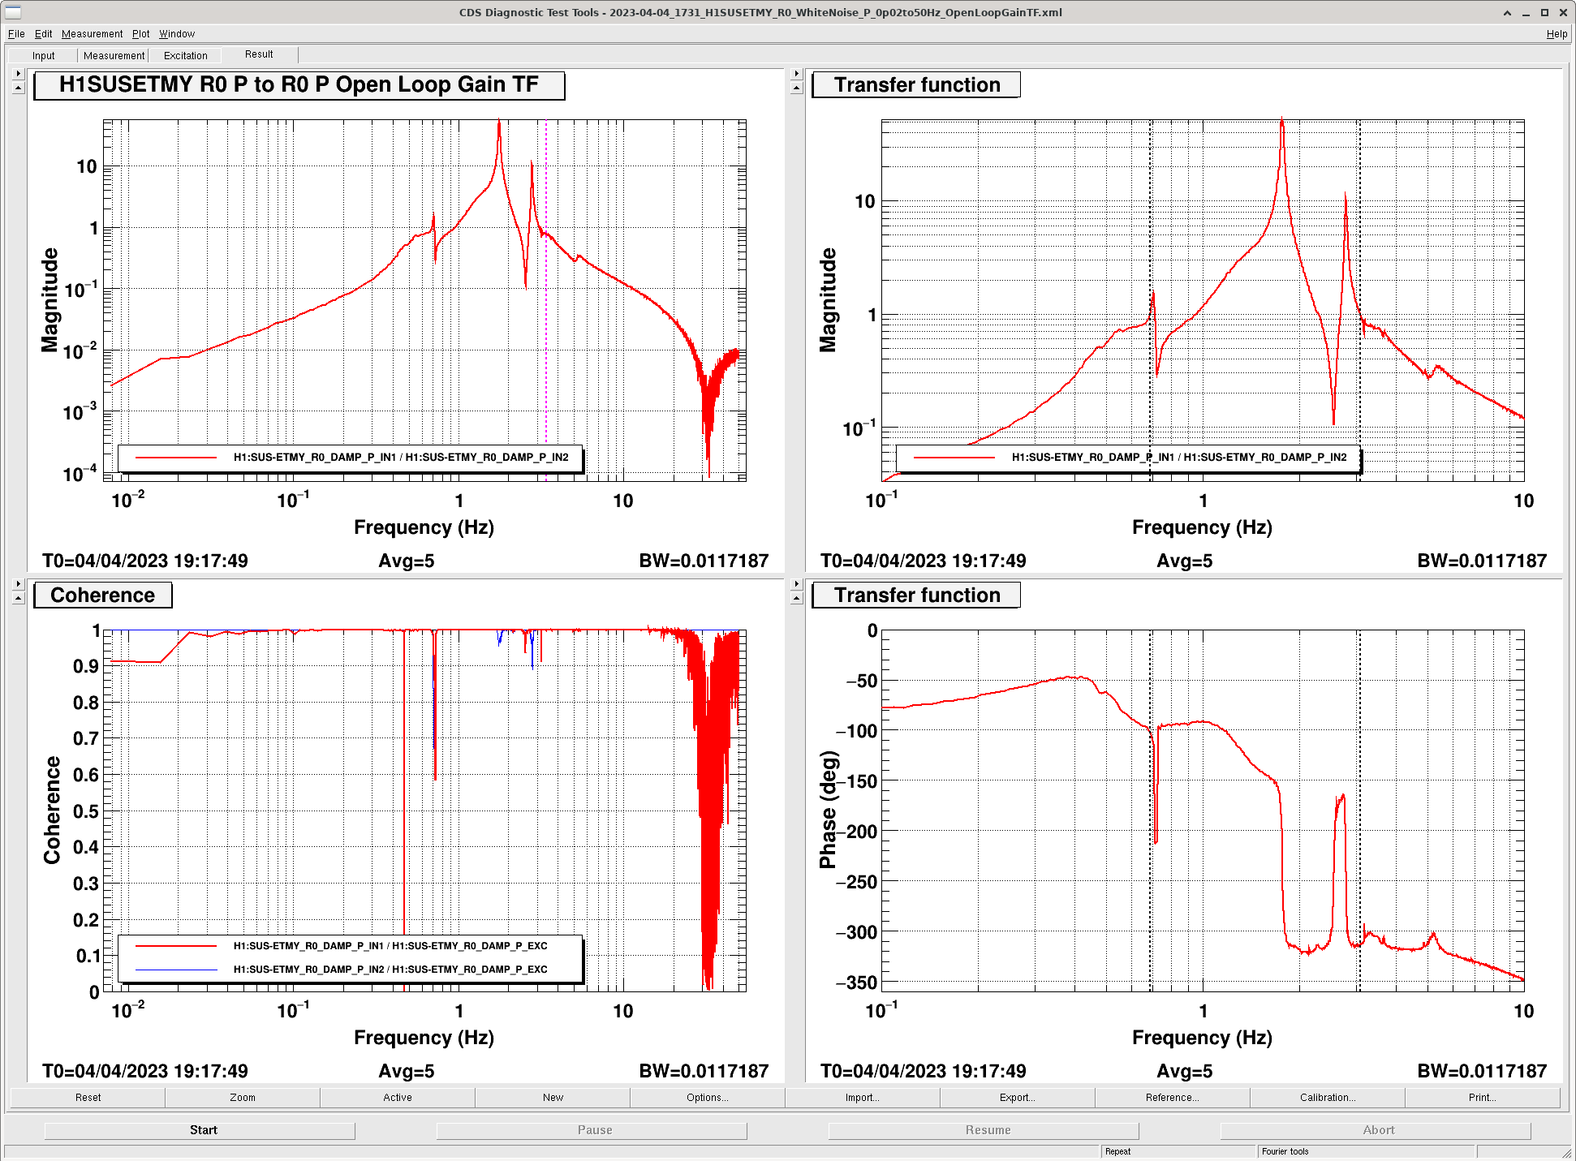1576x1161 pixels.
Task: Select the Result tab
Action: point(259,54)
